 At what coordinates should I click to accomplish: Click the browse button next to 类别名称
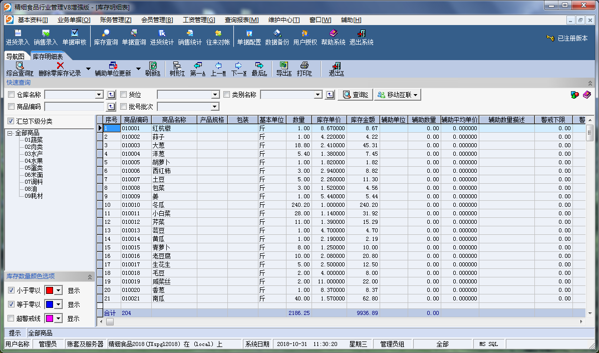pyautogui.click(x=330, y=95)
